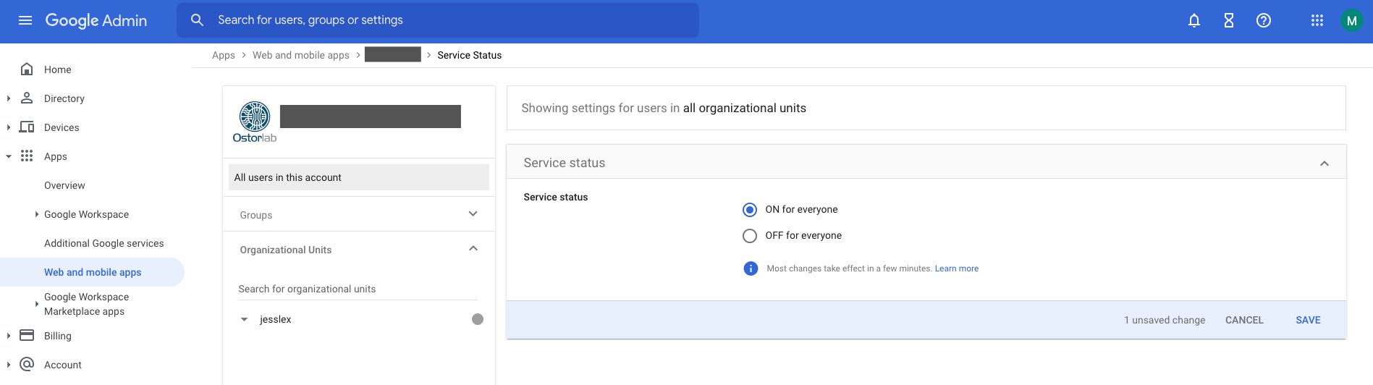The height and width of the screenshot is (385, 1373).
Task: Click the notifications bell icon
Action: (x=1194, y=20)
